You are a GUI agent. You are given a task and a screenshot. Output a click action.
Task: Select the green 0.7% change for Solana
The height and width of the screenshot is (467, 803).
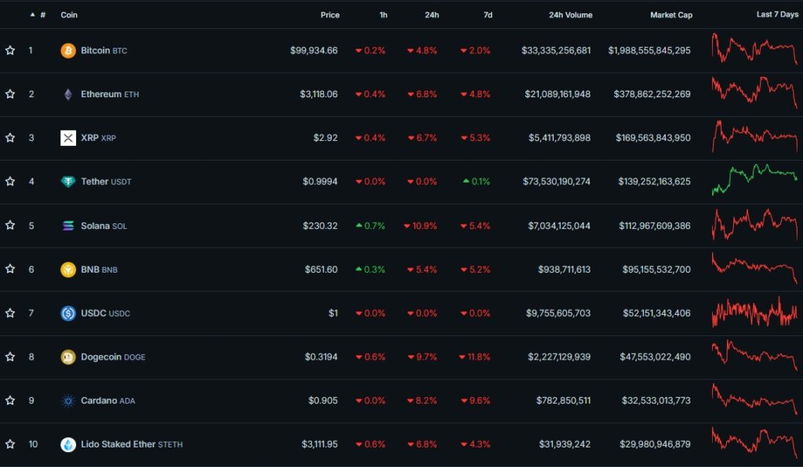(372, 225)
